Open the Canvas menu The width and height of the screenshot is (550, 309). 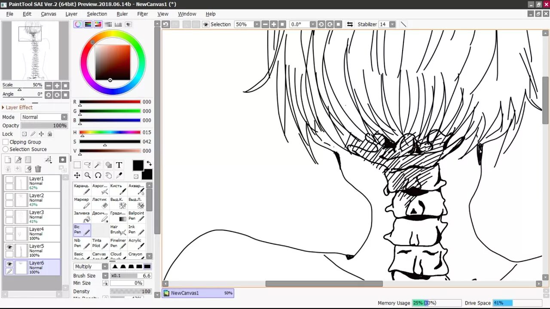tap(49, 14)
